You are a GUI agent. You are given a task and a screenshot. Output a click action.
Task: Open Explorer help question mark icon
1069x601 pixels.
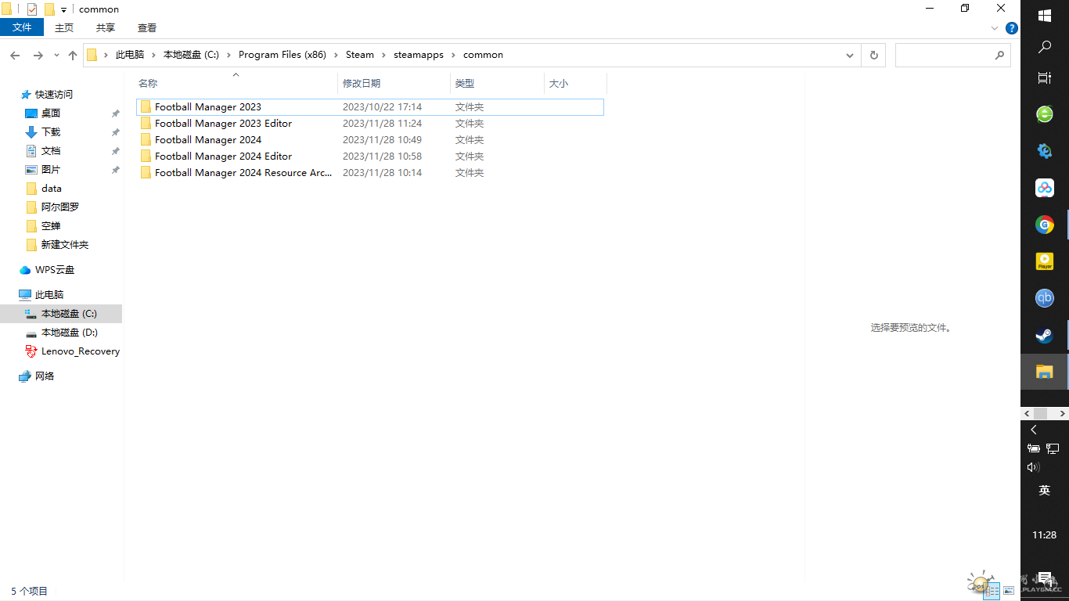[x=1011, y=28]
